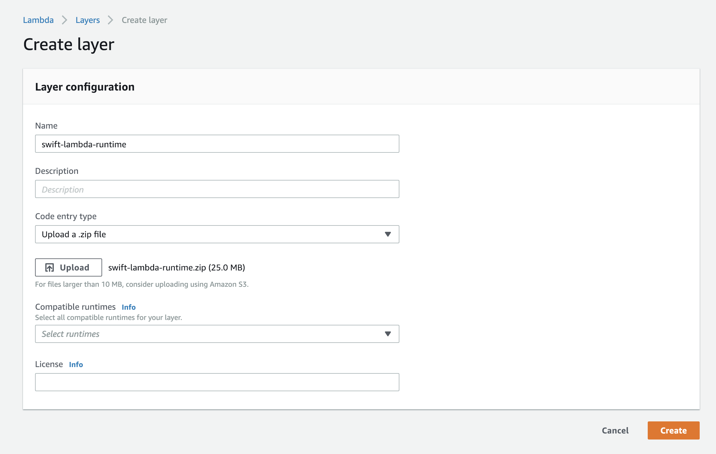Click the breadcrumb chevron after Lambda
716x454 pixels.
(64, 20)
